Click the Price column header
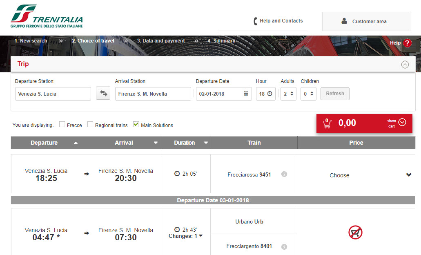The width and height of the screenshot is (421, 255). (356, 143)
